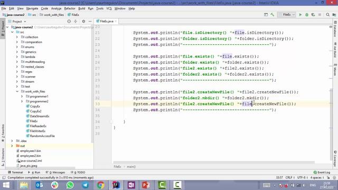Screen dimensions: 338x190
Task: Change the UTF-8 file encoding
Action: point(302,177)
